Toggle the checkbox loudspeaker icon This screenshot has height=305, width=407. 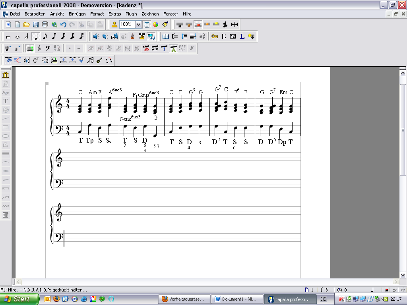(114, 37)
